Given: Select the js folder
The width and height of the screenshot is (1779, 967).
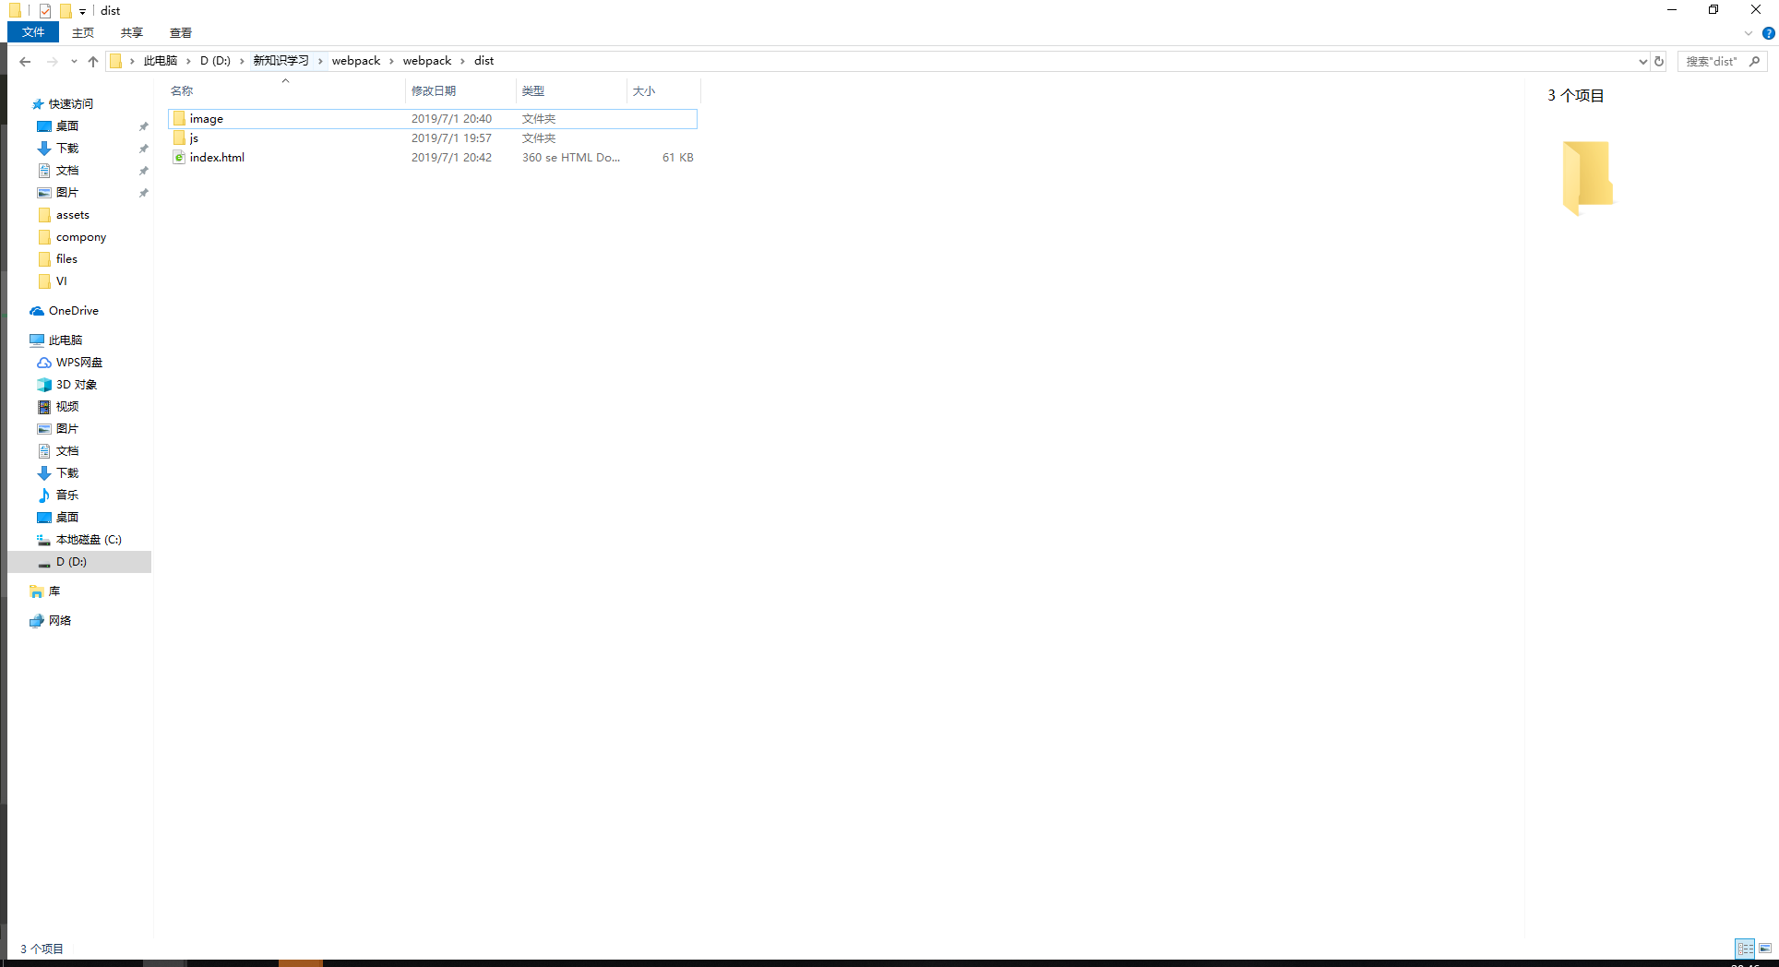Looking at the screenshot, I should click(x=433, y=138).
